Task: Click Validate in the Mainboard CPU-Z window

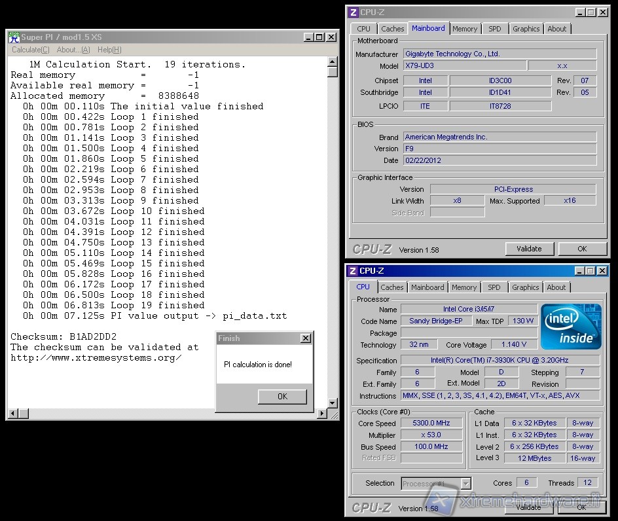Action: [529, 249]
